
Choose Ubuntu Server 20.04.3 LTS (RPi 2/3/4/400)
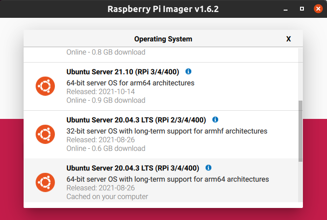click(161, 134)
